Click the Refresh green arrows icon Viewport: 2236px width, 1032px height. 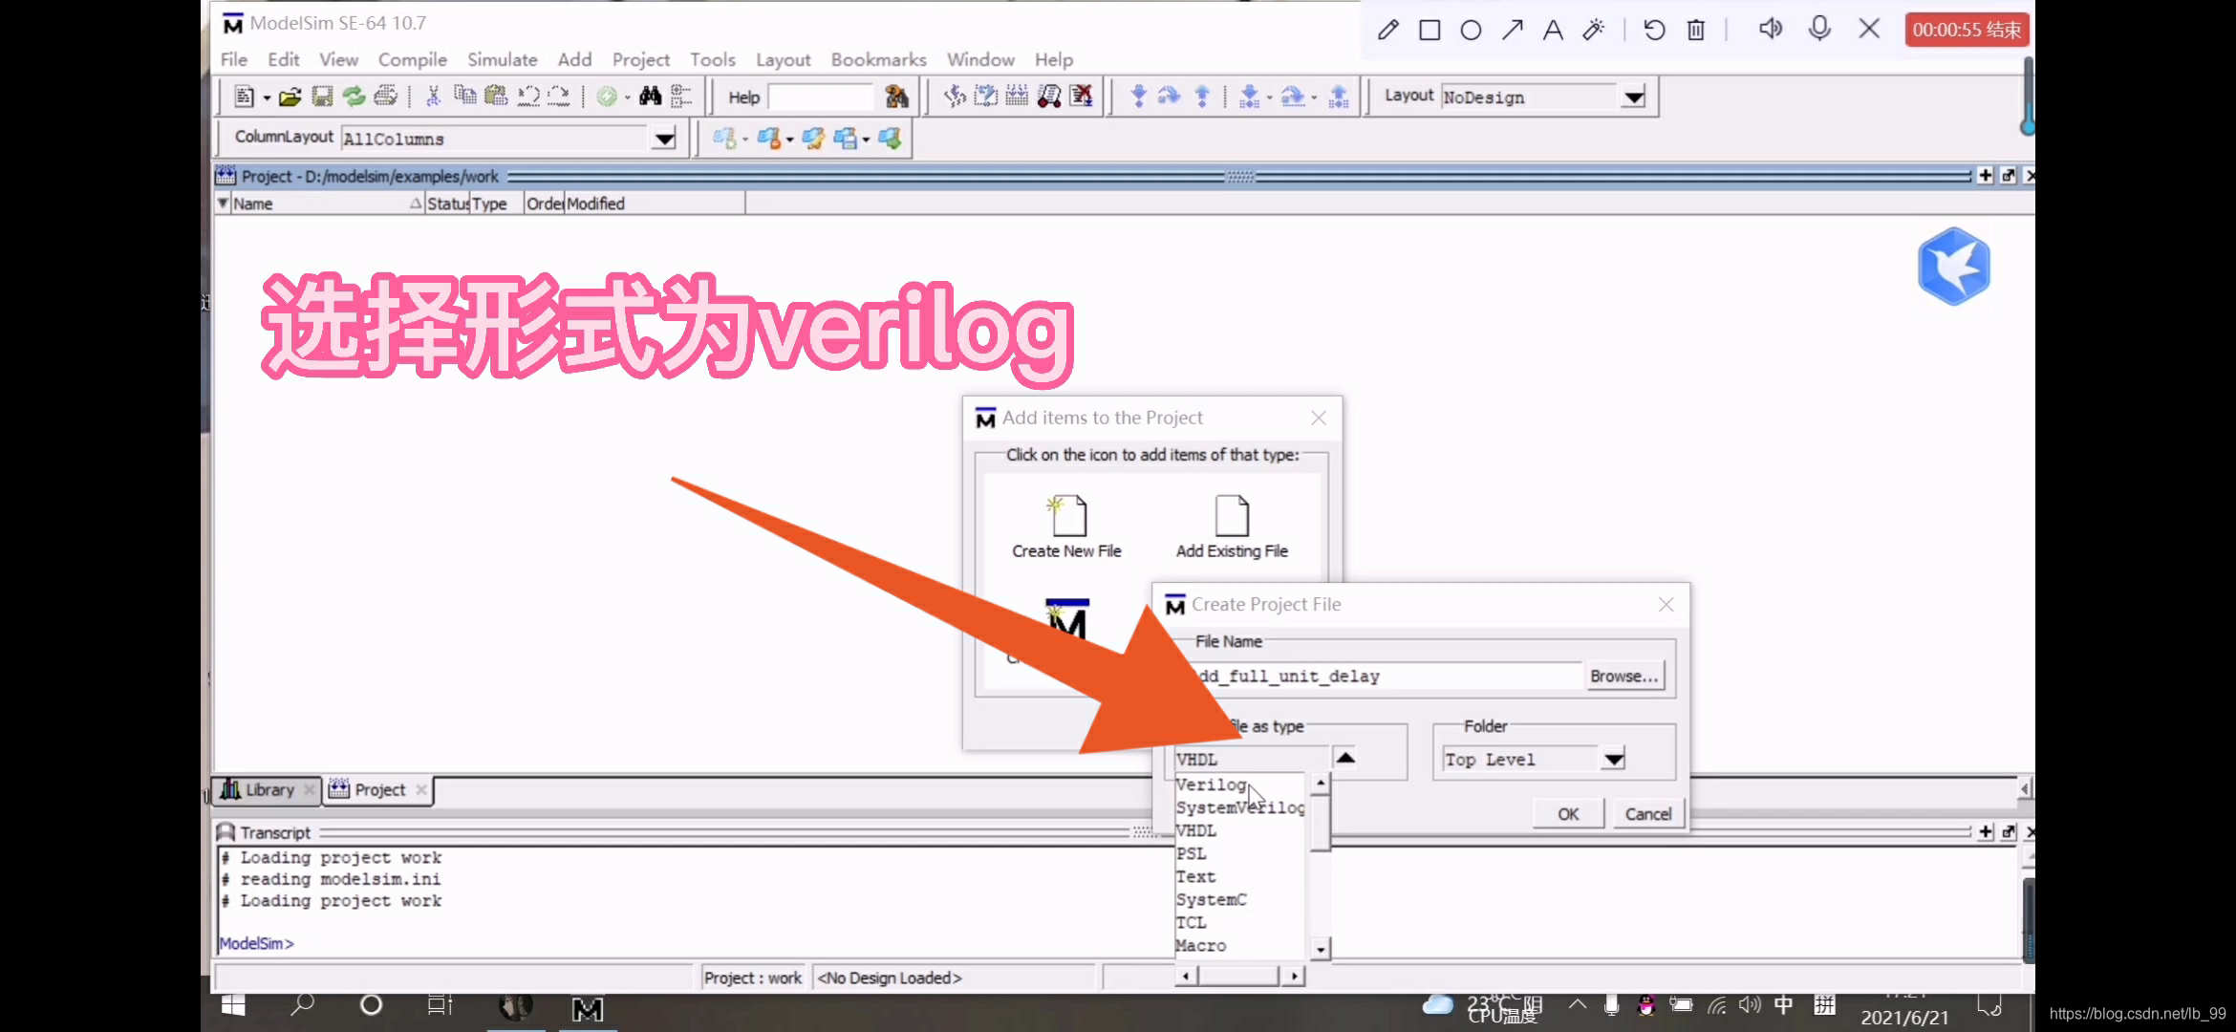click(x=354, y=97)
